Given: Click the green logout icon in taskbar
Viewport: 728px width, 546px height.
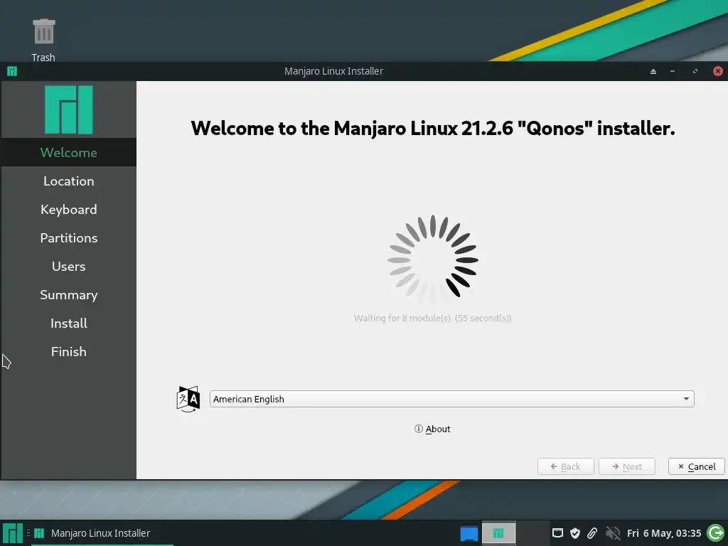Looking at the screenshot, I should [715, 533].
